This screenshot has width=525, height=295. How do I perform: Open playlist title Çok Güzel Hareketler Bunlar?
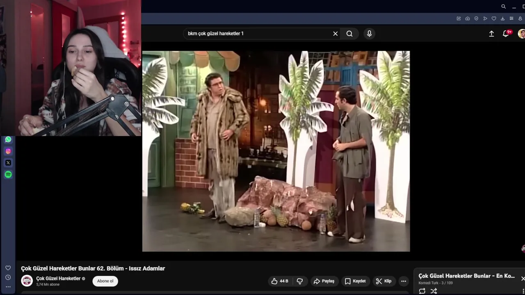pyautogui.click(x=467, y=276)
